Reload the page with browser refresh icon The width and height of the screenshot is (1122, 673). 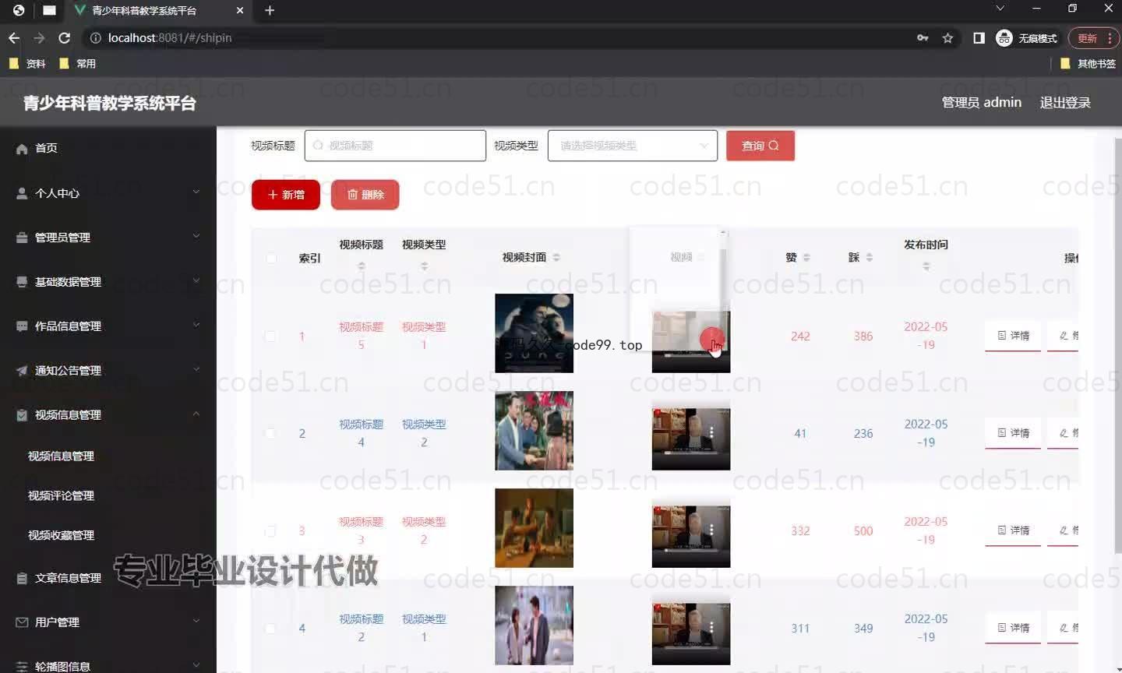[65, 37]
